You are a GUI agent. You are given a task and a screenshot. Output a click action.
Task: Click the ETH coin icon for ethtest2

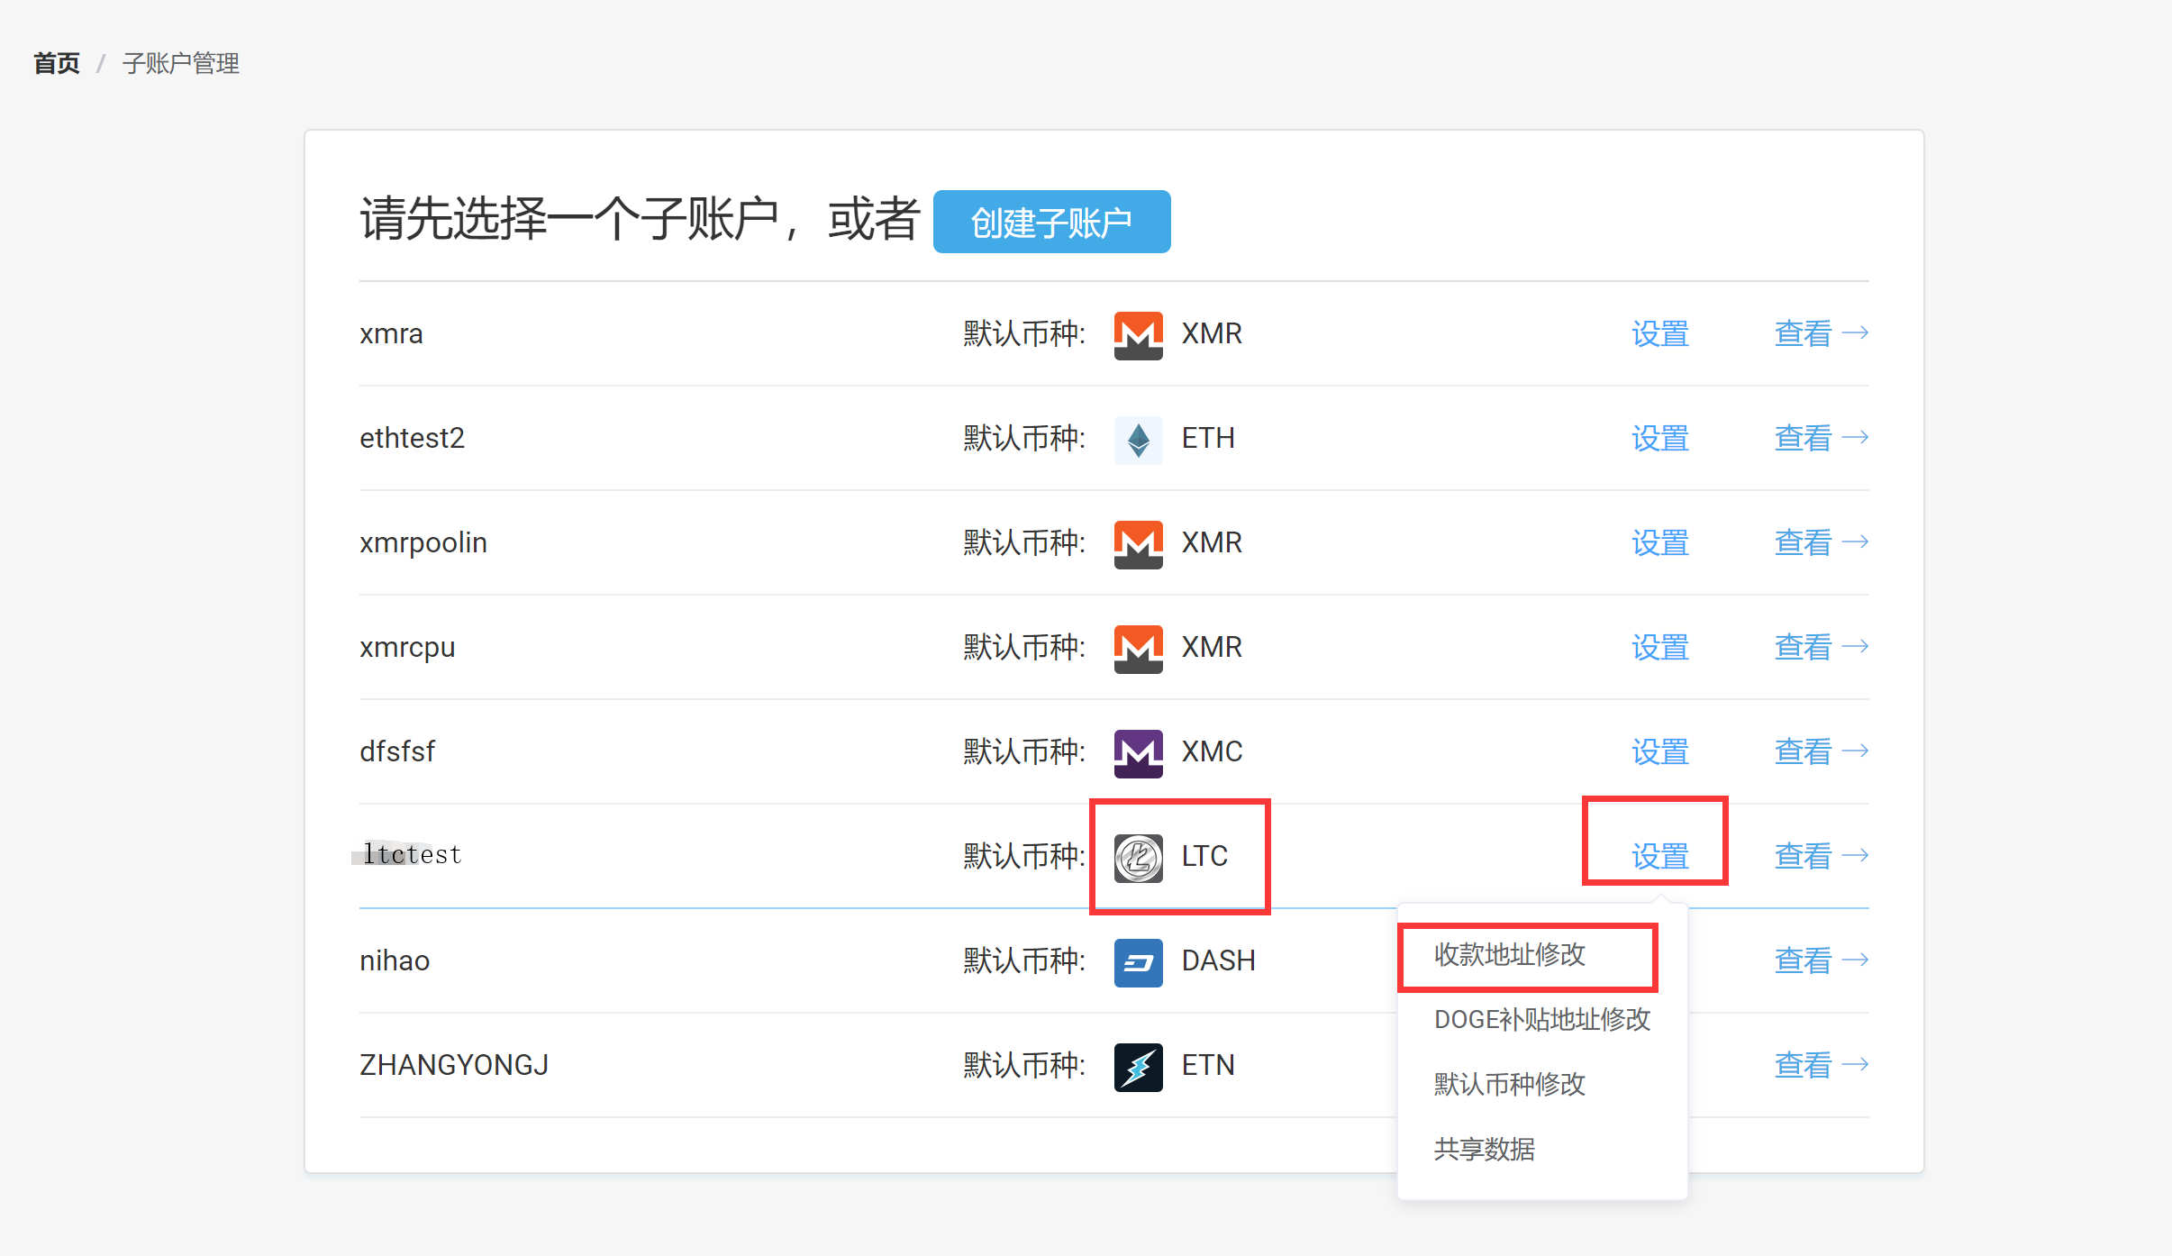[1138, 440]
